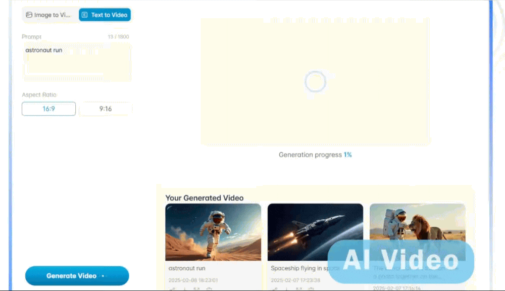Screen dimensions: 505x291
Task: Open the Spaceship flying in space thumbnail
Action: (x=315, y=232)
